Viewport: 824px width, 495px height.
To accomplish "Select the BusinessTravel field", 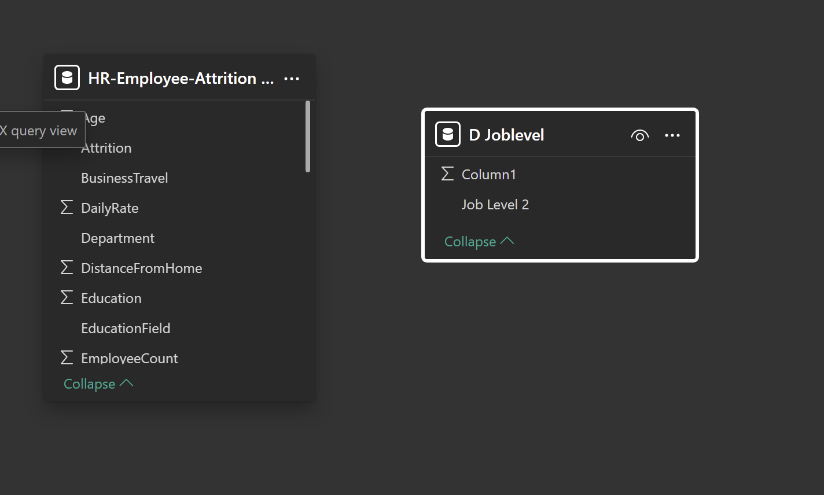I will 124,178.
